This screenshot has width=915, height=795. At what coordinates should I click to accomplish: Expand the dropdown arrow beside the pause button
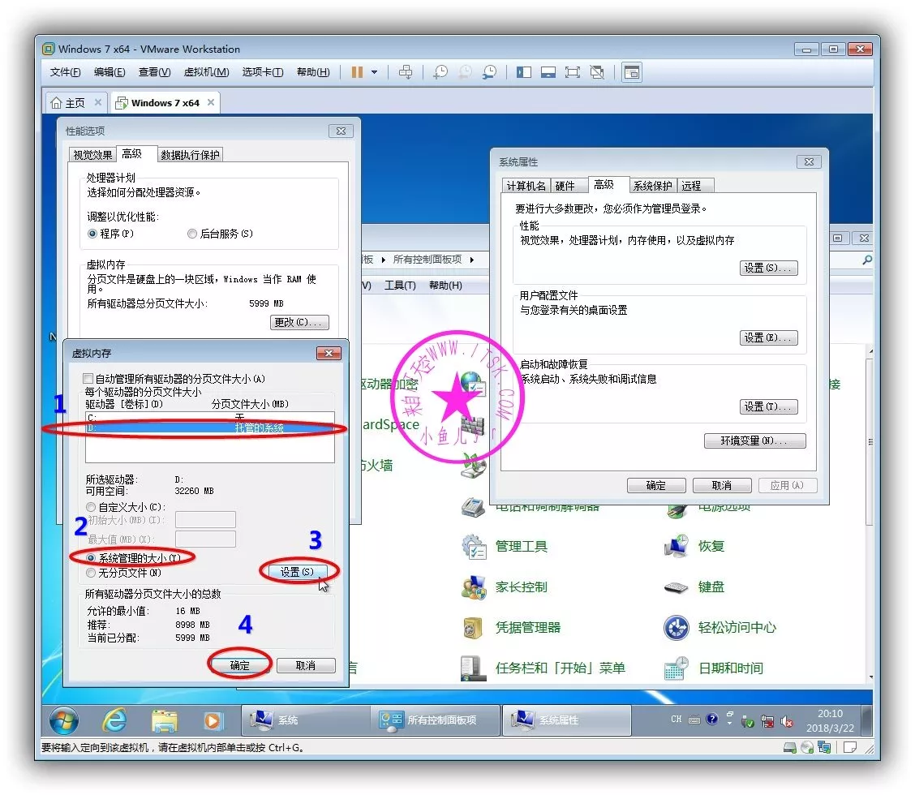tap(374, 72)
